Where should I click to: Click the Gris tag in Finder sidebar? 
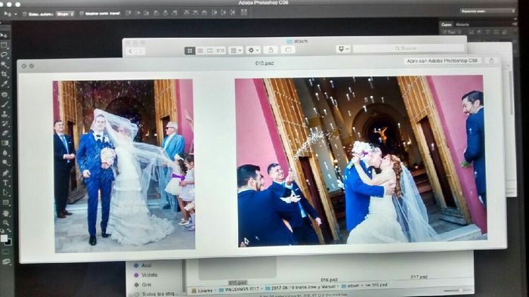tap(142, 284)
